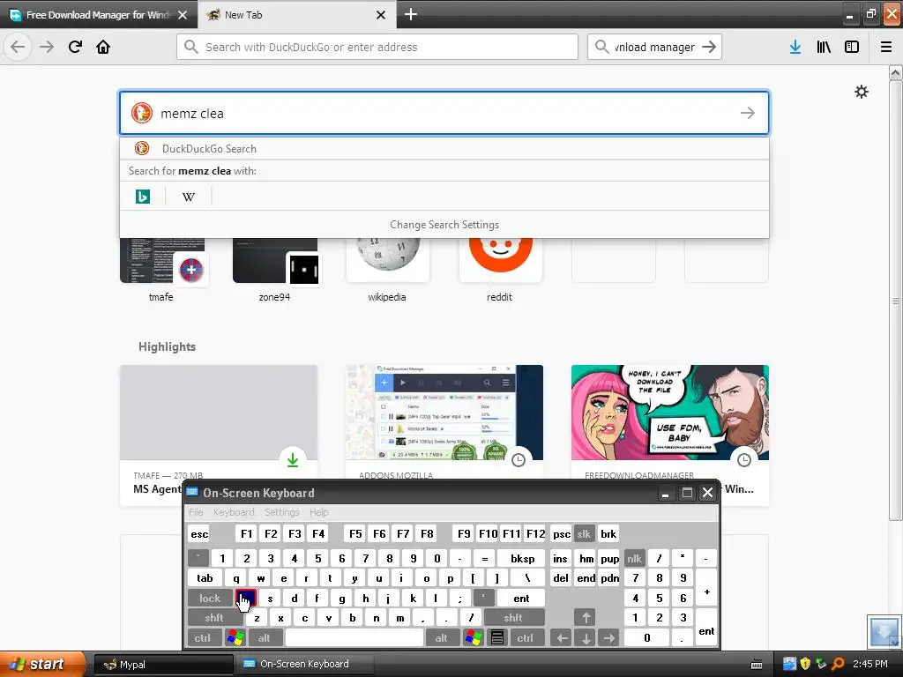The image size is (903, 677).
Task: Toggle the left alt key
Action: pyautogui.click(x=264, y=638)
